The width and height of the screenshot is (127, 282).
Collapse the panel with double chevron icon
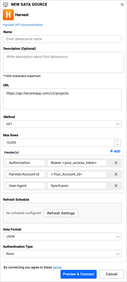(x=122, y=5)
